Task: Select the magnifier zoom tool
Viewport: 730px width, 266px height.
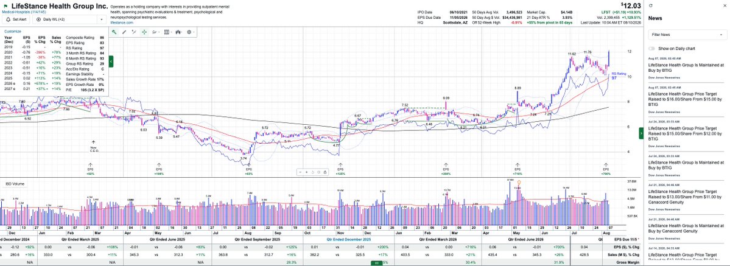Action: [x=114, y=32]
